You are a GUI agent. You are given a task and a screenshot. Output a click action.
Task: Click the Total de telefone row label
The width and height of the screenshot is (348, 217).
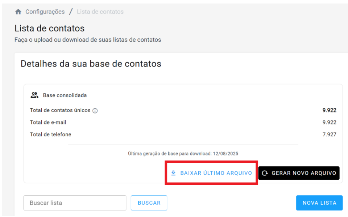(x=51, y=135)
